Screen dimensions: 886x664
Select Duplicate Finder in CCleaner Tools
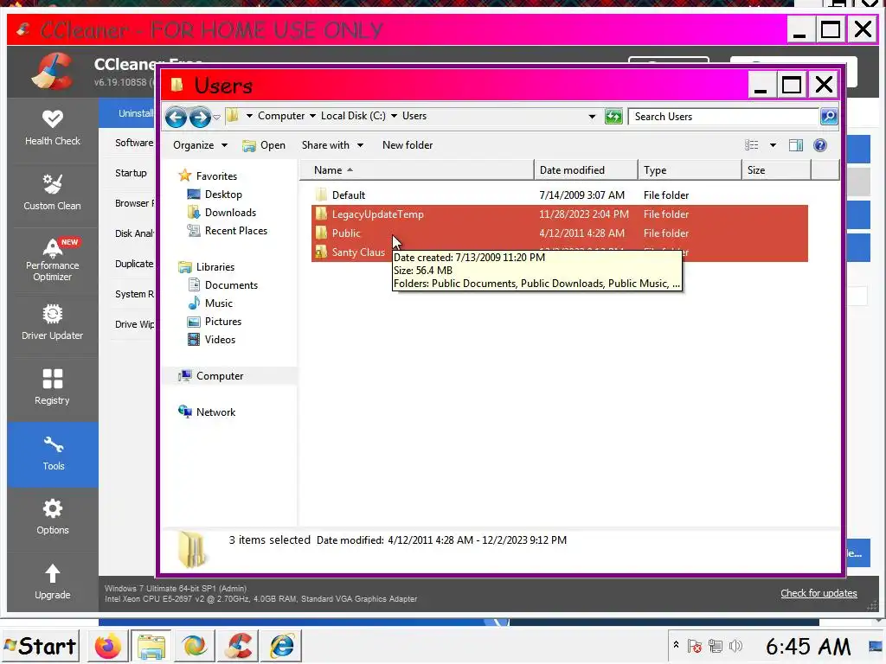[134, 264]
